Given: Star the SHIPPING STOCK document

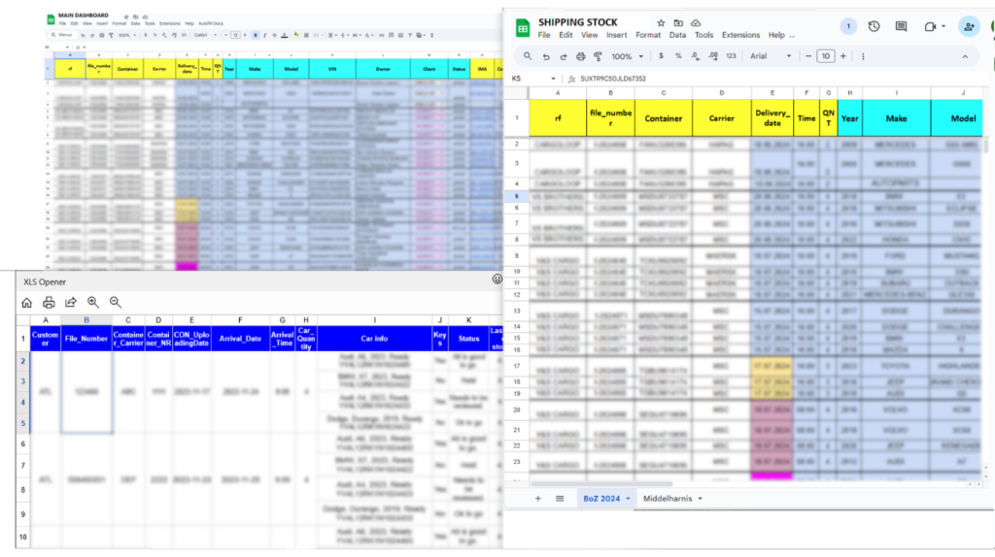Looking at the screenshot, I should coord(662,22).
